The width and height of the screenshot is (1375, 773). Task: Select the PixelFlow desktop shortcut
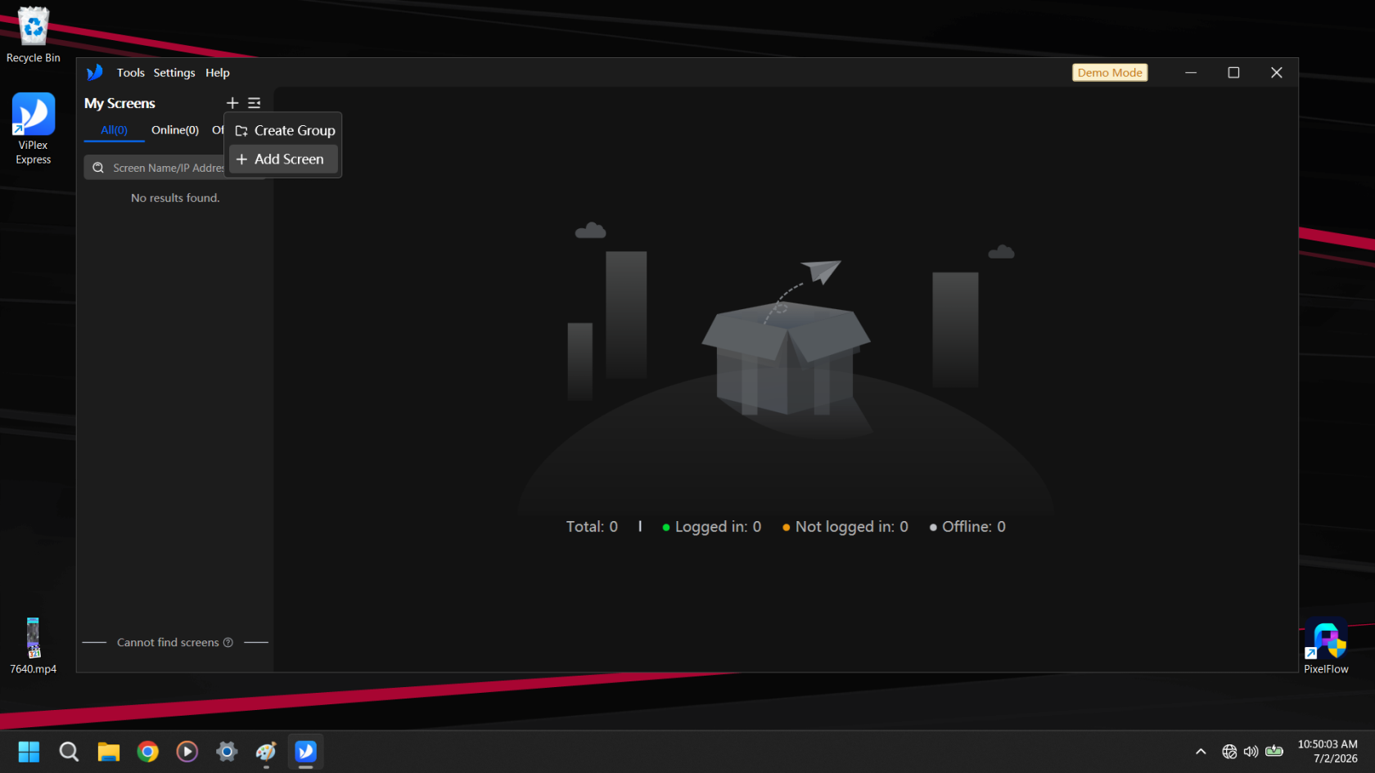[1326, 646]
